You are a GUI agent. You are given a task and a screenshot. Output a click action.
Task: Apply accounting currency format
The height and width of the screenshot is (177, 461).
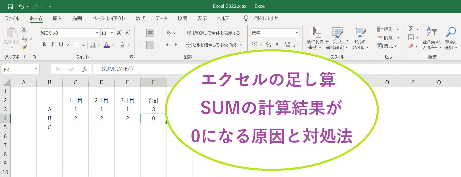254,45
